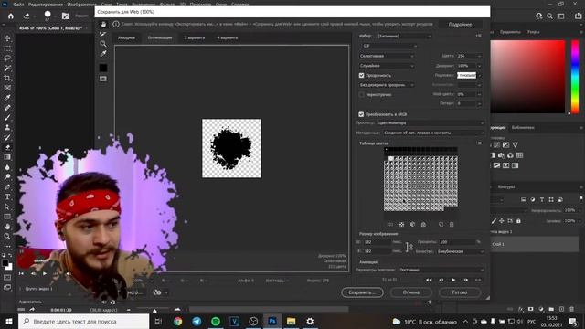The width and height of the screenshot is (585, 329).
Task: Click the eyedropper color swatch in dialog
Action: 103,68
